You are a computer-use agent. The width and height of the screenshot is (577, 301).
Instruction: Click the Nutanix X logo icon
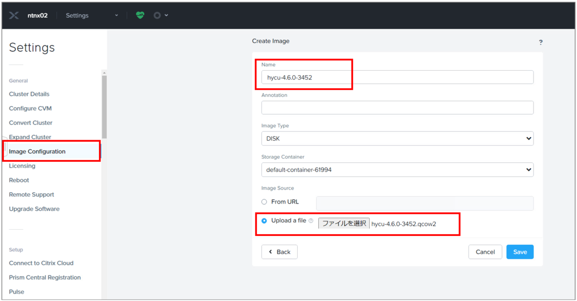pos(14,15)
